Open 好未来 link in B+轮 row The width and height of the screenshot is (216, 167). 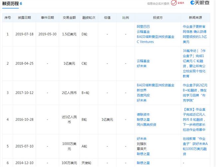coord(142,100)
